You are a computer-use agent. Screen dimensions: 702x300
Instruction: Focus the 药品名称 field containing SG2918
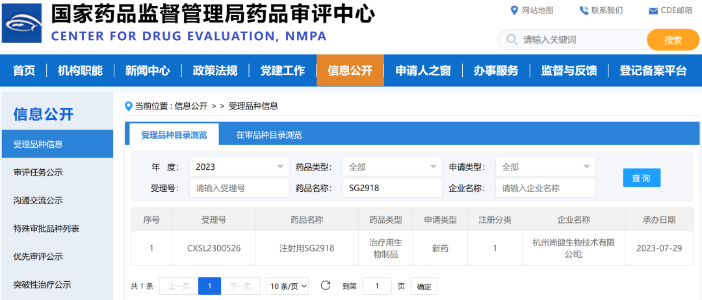393,188
